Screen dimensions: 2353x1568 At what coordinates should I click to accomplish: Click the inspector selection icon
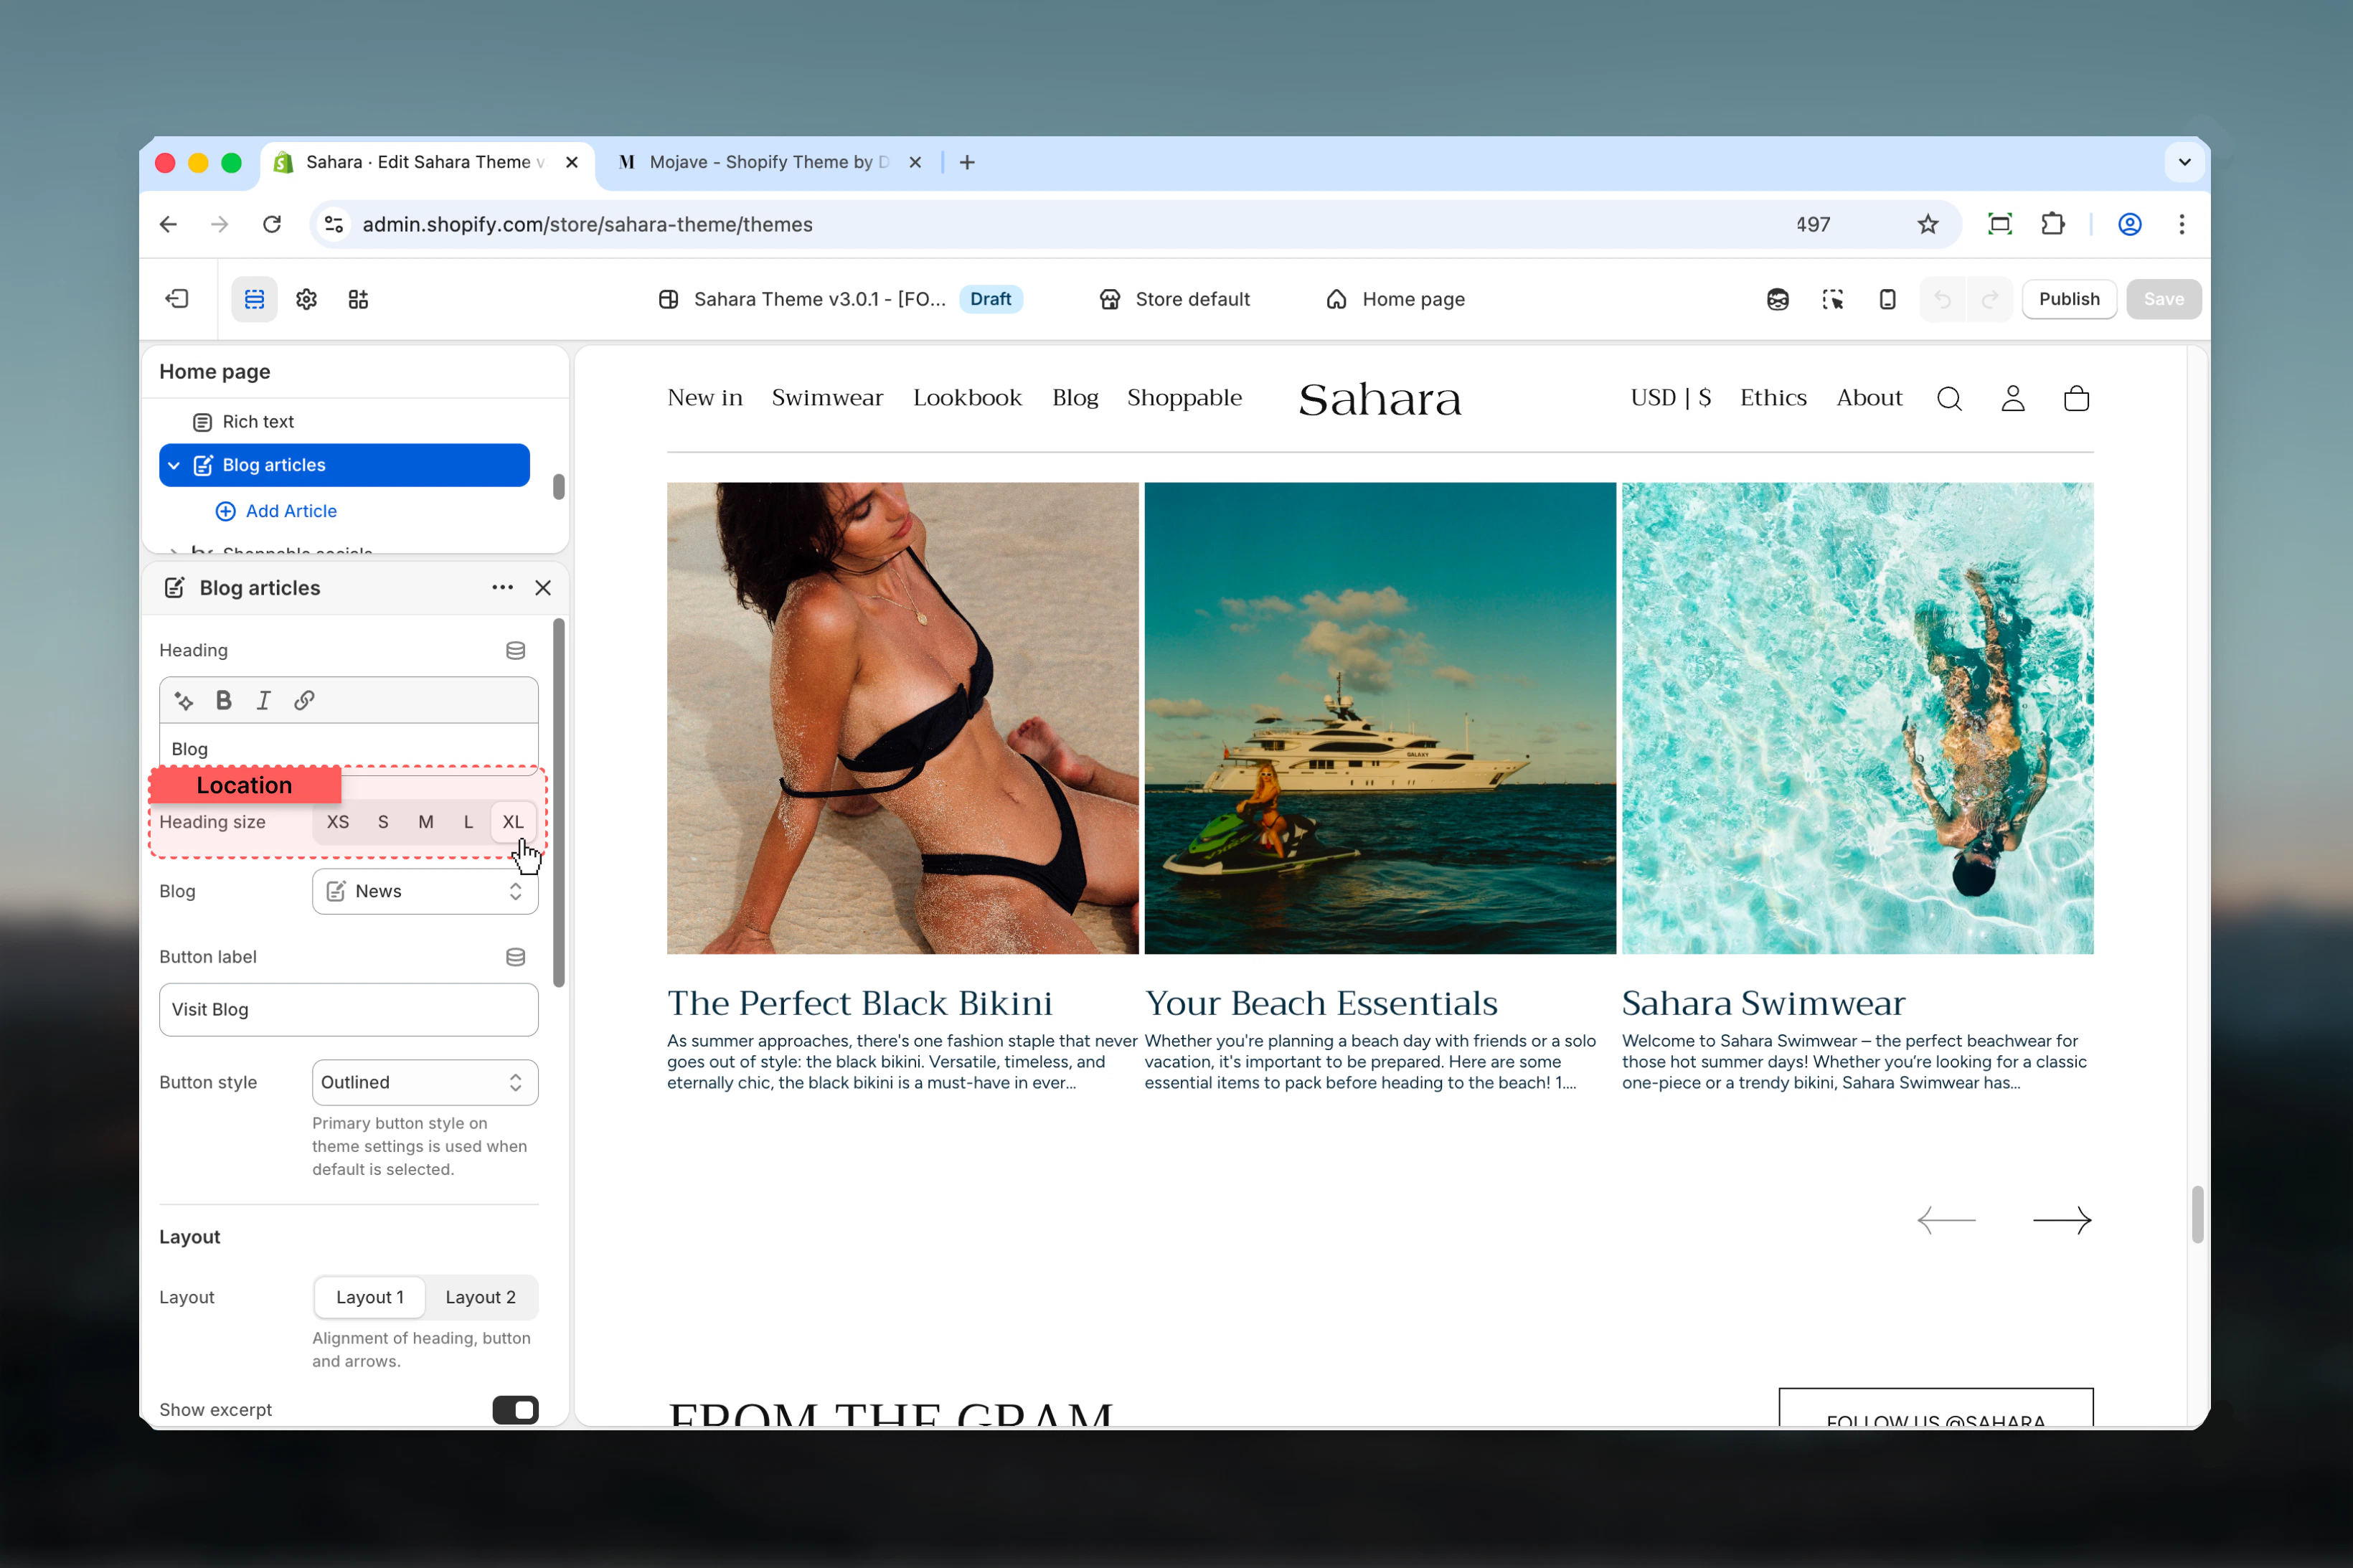(1832, 299)
